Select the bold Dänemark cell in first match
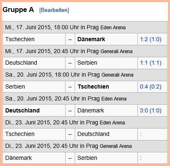This screenshot has width=170, height=166. (106, 39)
